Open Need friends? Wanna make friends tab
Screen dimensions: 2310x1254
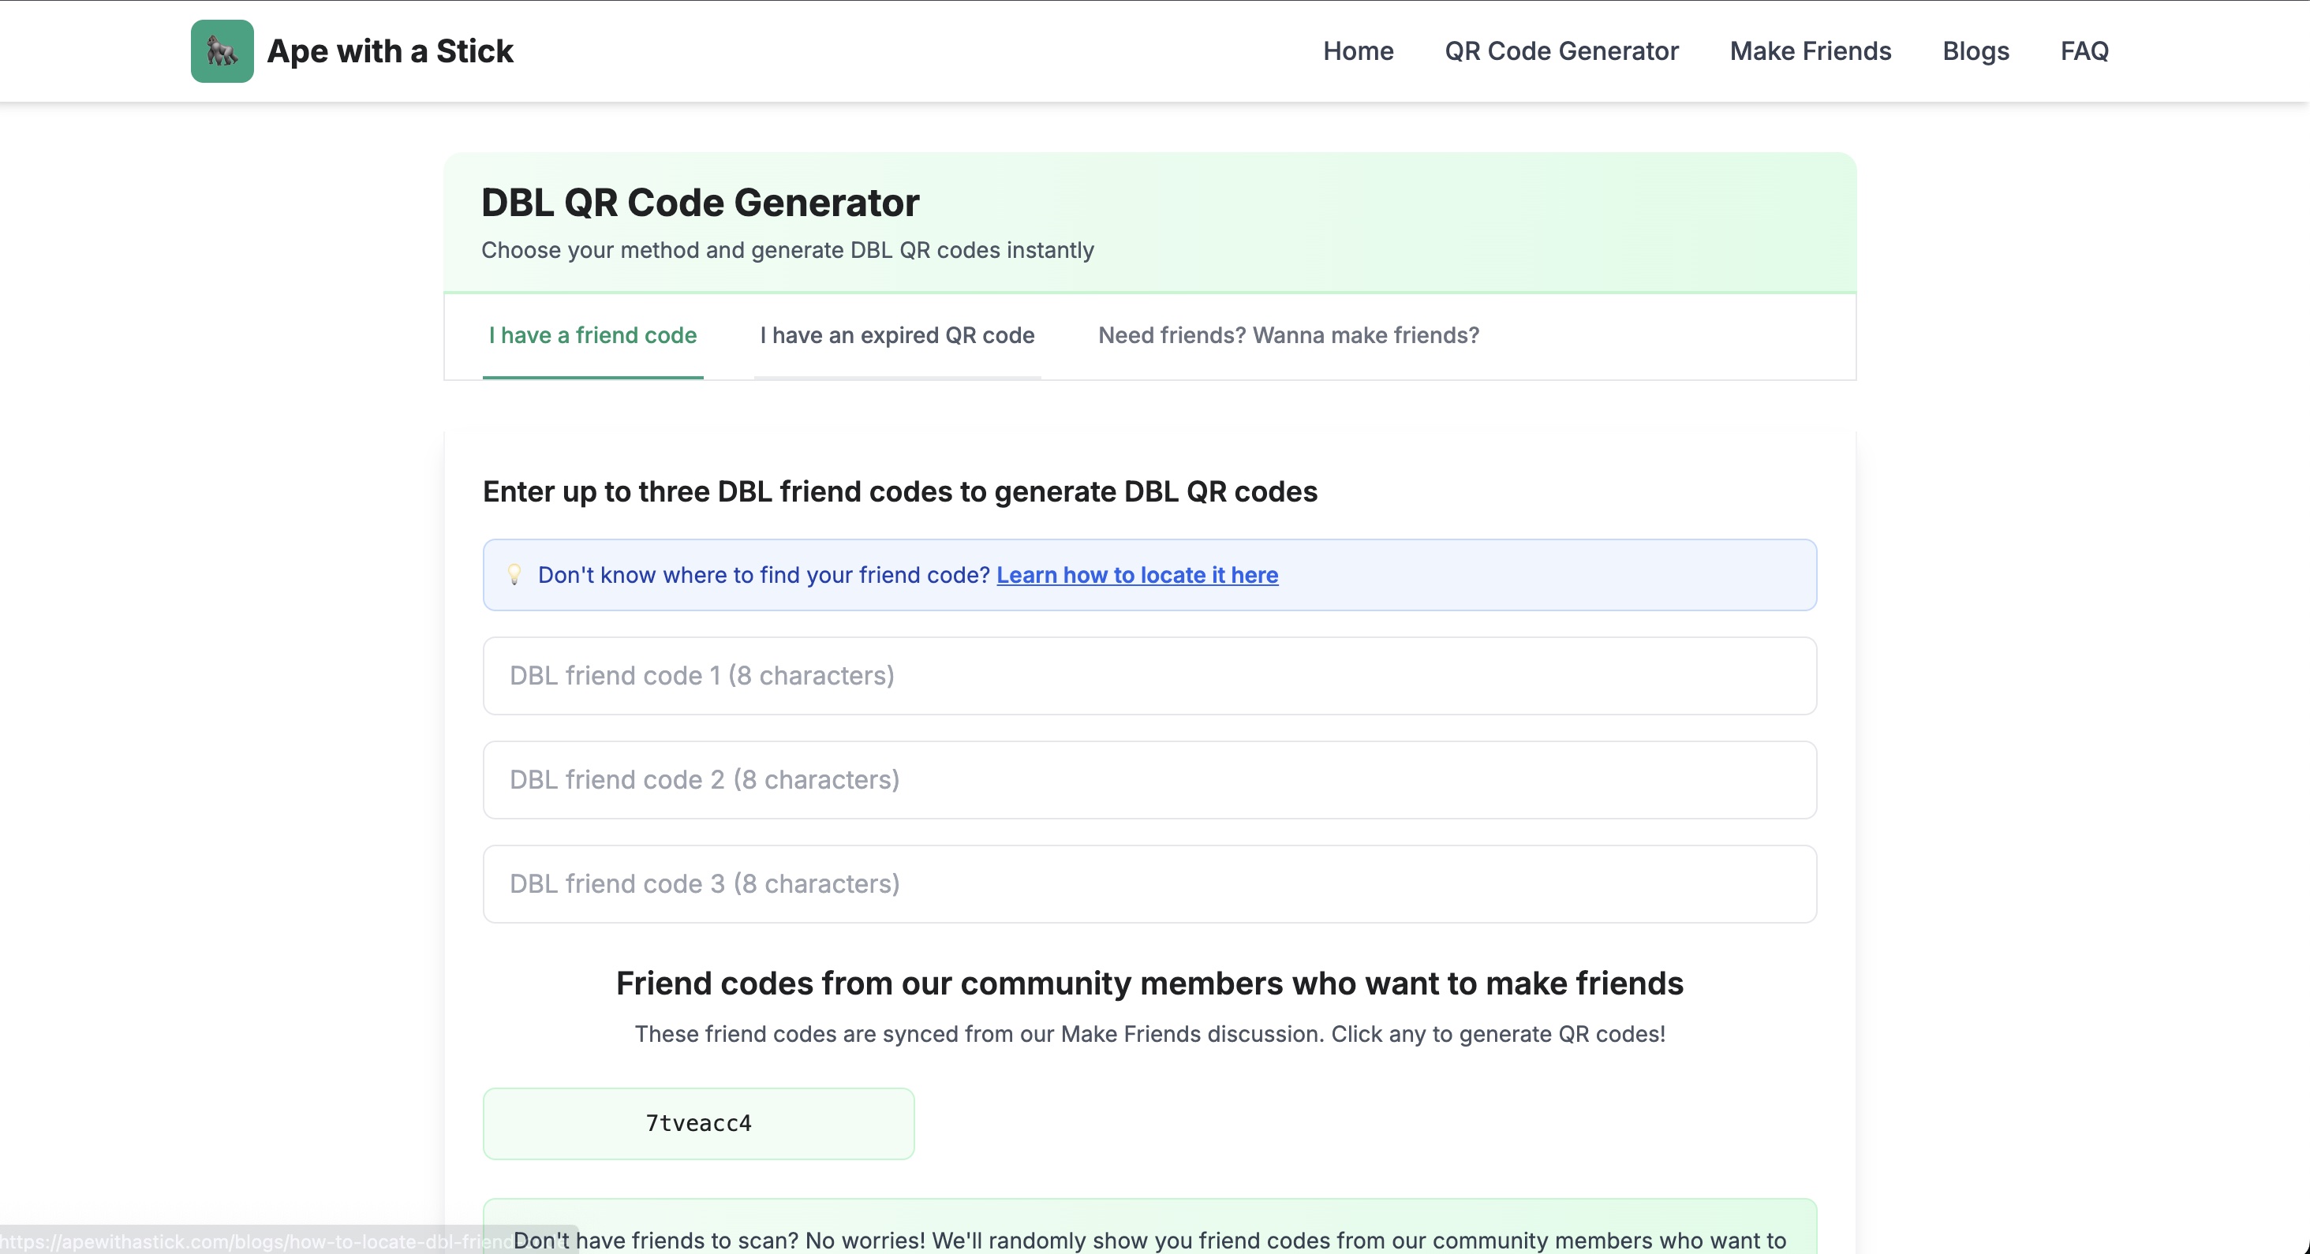1288,335
